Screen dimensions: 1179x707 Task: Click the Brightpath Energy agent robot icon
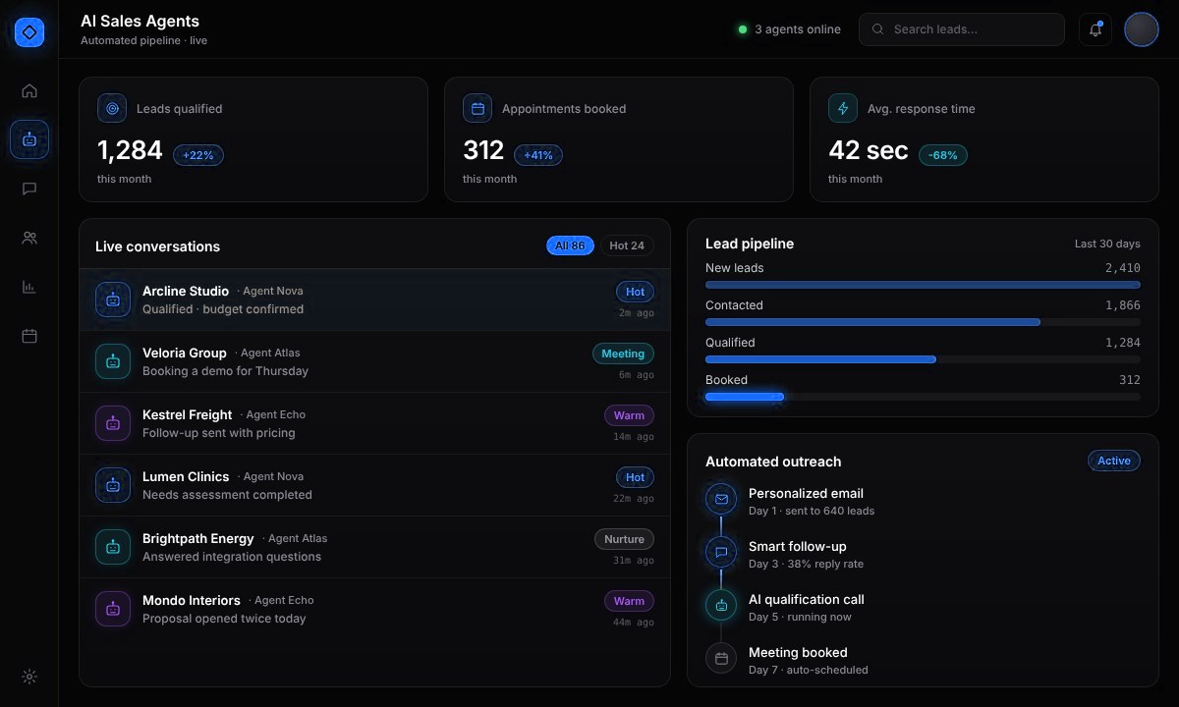(113, 547)
